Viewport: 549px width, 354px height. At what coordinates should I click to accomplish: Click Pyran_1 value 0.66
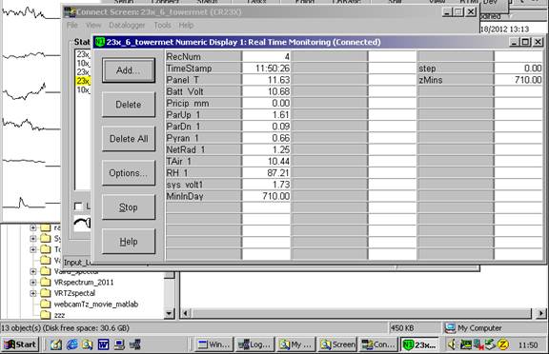266,138
